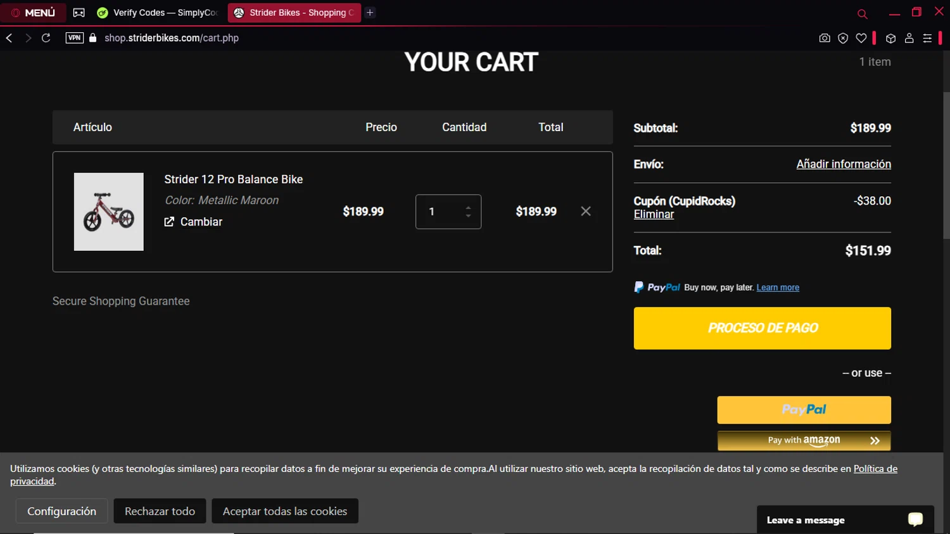Remove Strider 12 Pro from cart
950x534 pixels.
pos(586,211)
